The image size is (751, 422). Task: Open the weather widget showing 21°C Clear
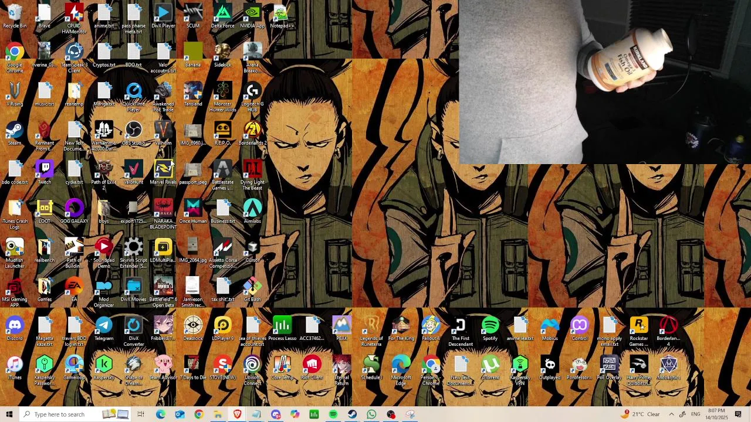640,414
